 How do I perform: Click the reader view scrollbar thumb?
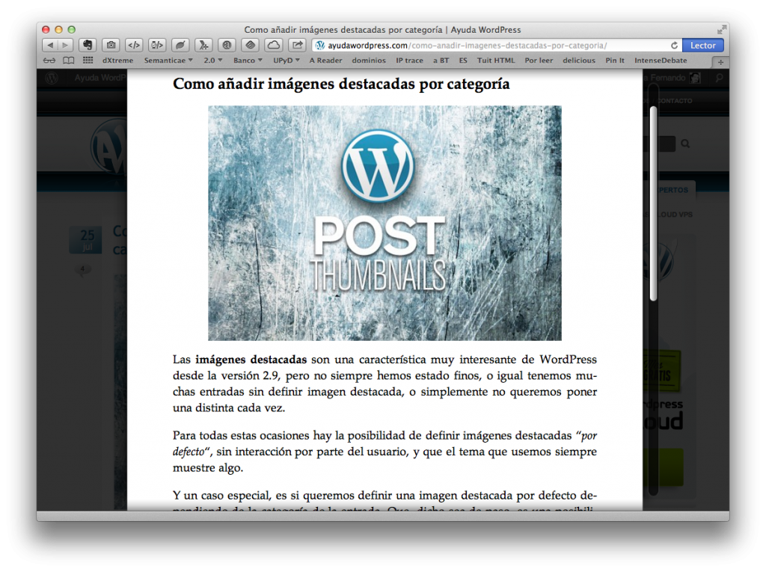[x=653, y=203]
